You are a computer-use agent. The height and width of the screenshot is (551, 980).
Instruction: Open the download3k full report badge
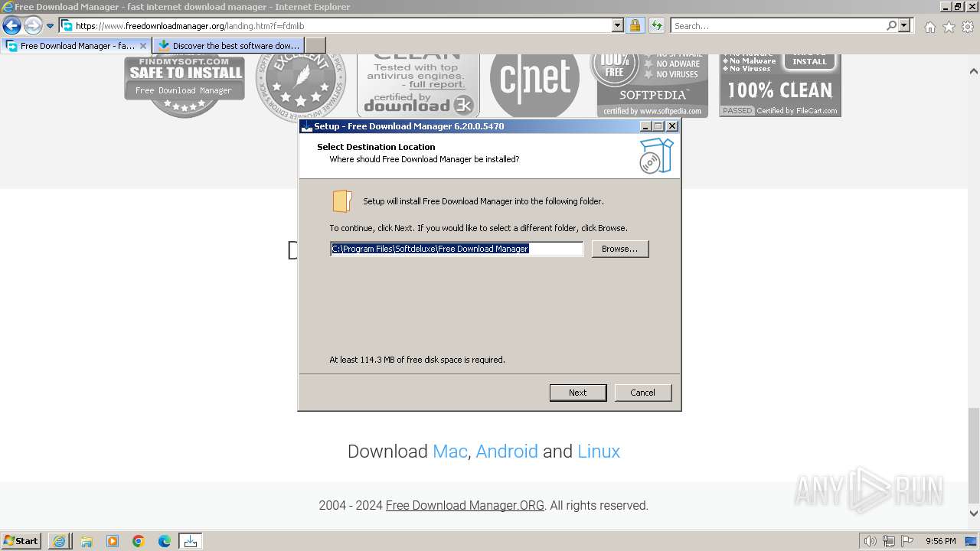[418, 86]
